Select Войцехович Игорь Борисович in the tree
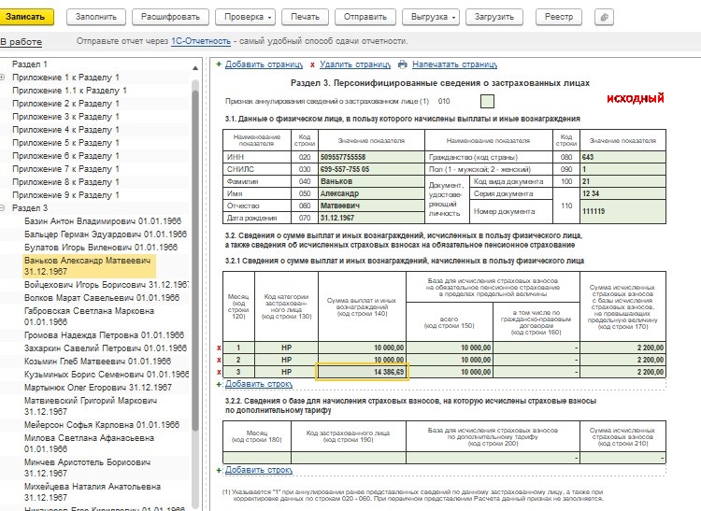 106,285
